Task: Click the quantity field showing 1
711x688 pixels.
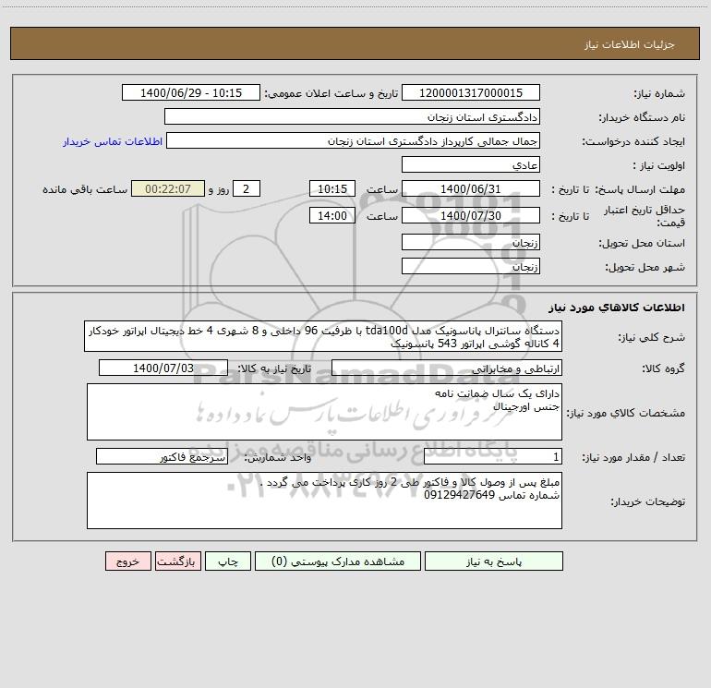Action: 493,457
